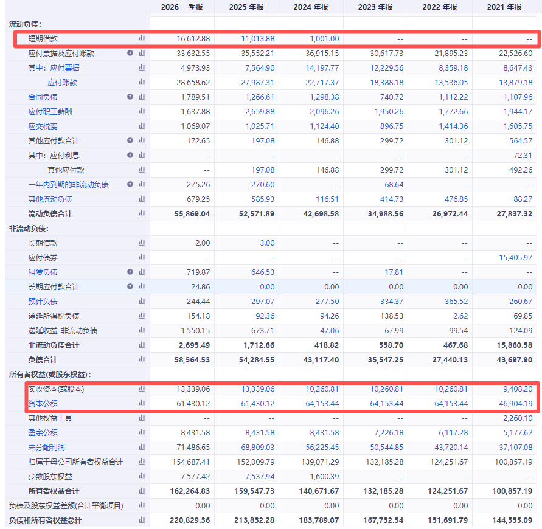Open chart icon for 流动负债合计 row
The image size is (542, 529).
tap(141, 213)
